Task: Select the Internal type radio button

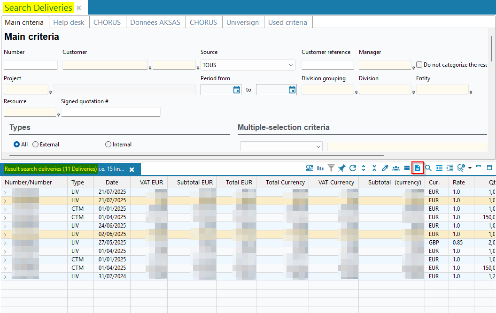Action: click(x=108, y=145)
